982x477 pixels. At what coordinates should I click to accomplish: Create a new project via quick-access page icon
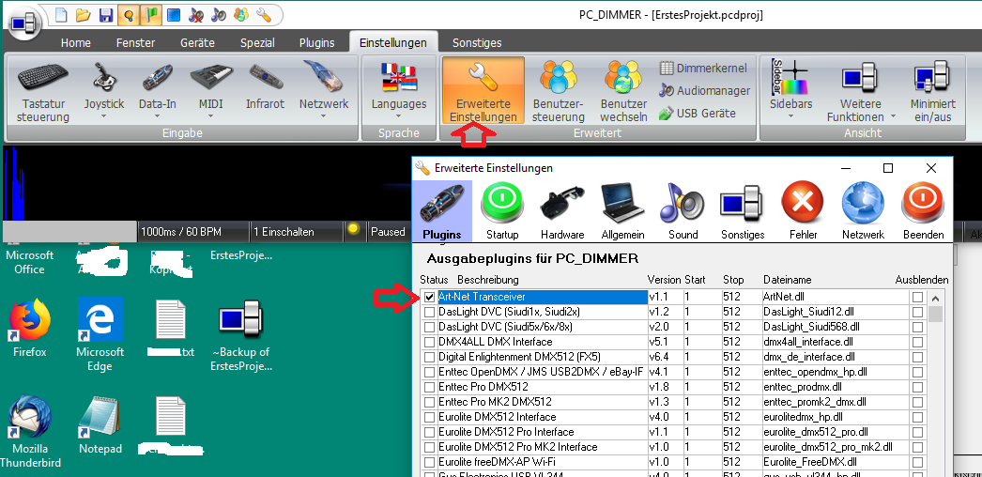click(x=60, y=14)
